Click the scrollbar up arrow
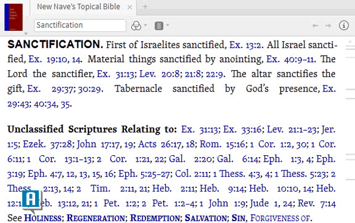 click(x=350, y=42)
